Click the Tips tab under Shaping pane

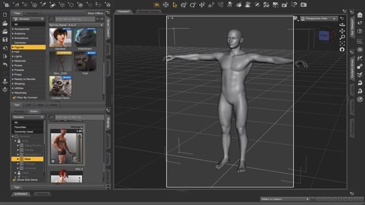(17, 187)
